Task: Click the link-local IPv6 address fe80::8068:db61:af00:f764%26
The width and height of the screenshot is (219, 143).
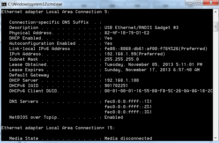Action: 142,49
